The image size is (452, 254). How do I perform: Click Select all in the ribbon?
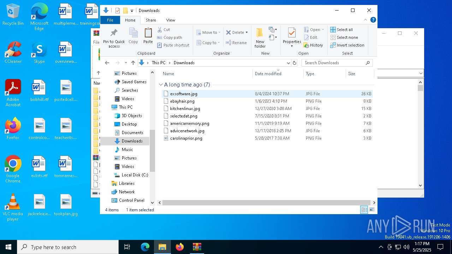341,30
